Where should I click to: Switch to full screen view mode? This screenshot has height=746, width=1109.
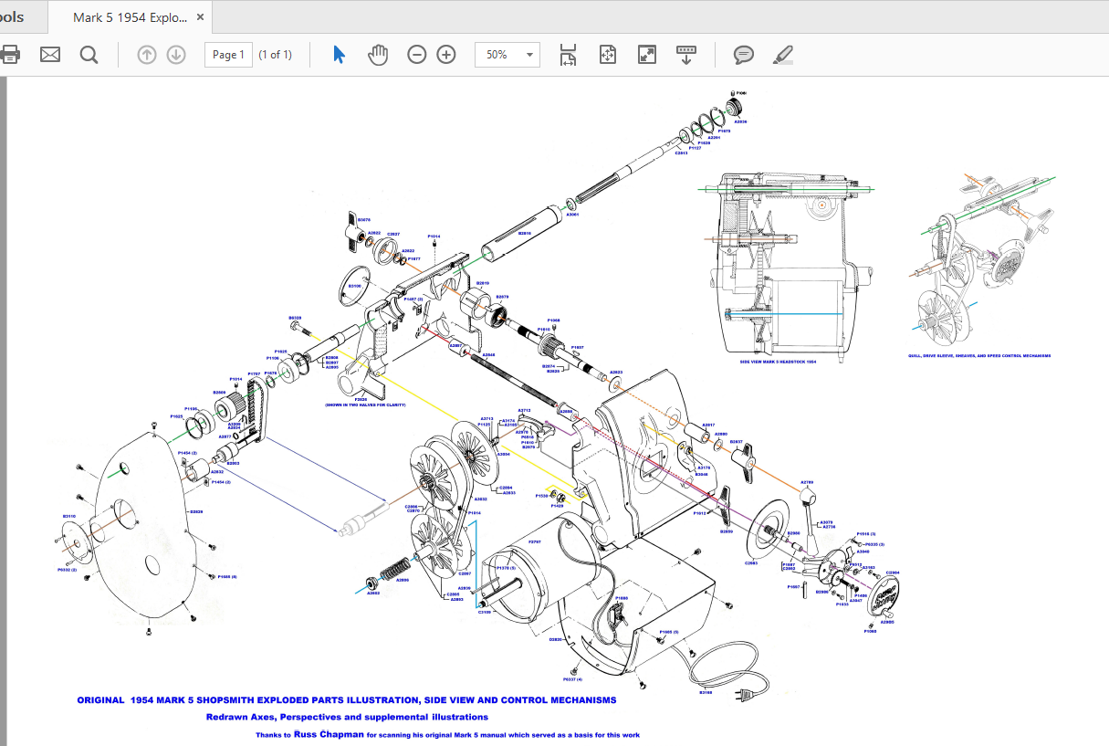point(647,55)
